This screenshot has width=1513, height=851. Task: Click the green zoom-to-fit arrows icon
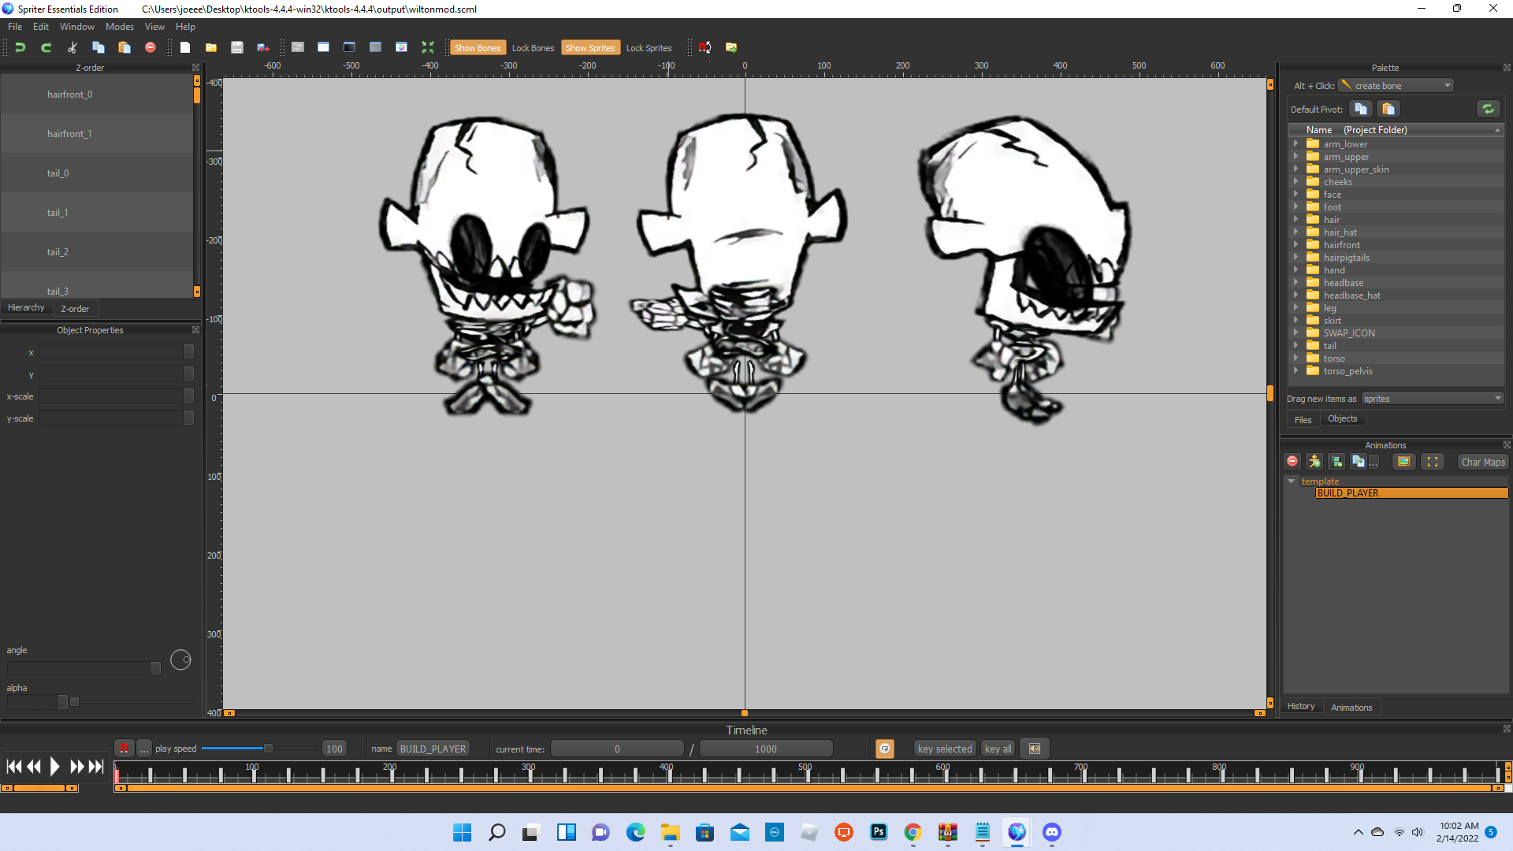427,47
